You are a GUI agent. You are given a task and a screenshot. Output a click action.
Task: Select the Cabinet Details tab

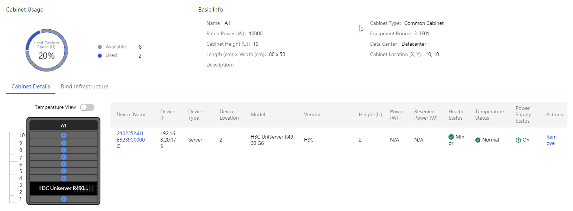[x=31, y=87]
